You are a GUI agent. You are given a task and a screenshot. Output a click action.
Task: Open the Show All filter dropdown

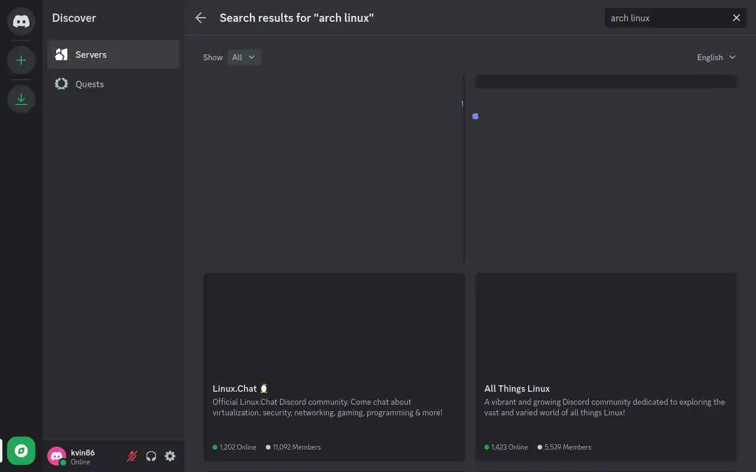pos(244,57)
